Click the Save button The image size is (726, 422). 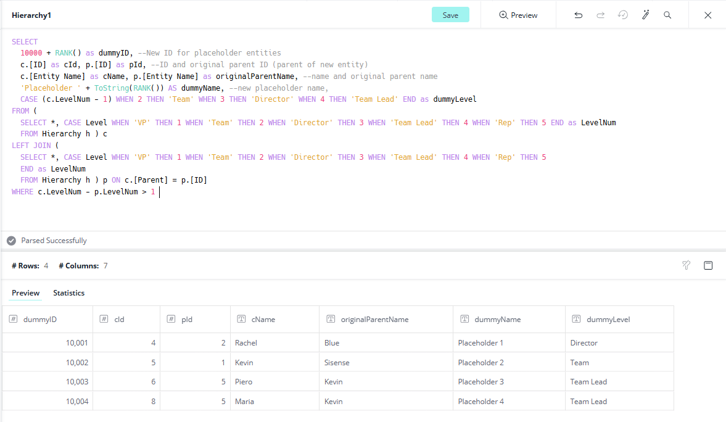[x=450, y=15]
